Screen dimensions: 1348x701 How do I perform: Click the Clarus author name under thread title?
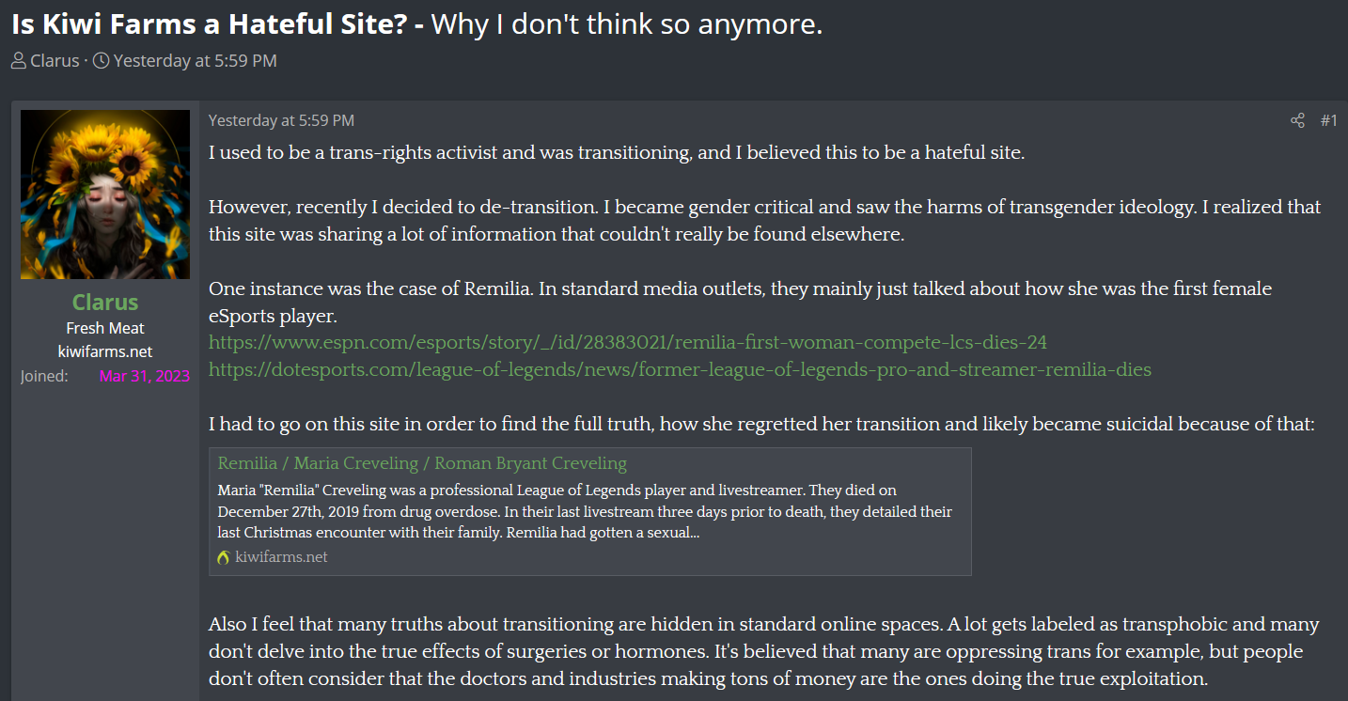pyautogui.click(x=55, y=61)
